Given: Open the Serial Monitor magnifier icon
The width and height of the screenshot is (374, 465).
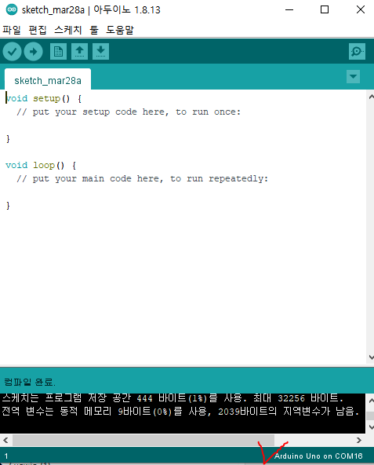Looking at the screenshot, I should pyautogui.click(x=357, y=52).
